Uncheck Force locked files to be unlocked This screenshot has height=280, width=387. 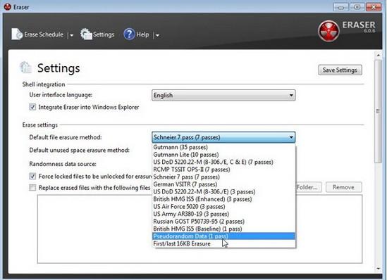pos(32,176)
